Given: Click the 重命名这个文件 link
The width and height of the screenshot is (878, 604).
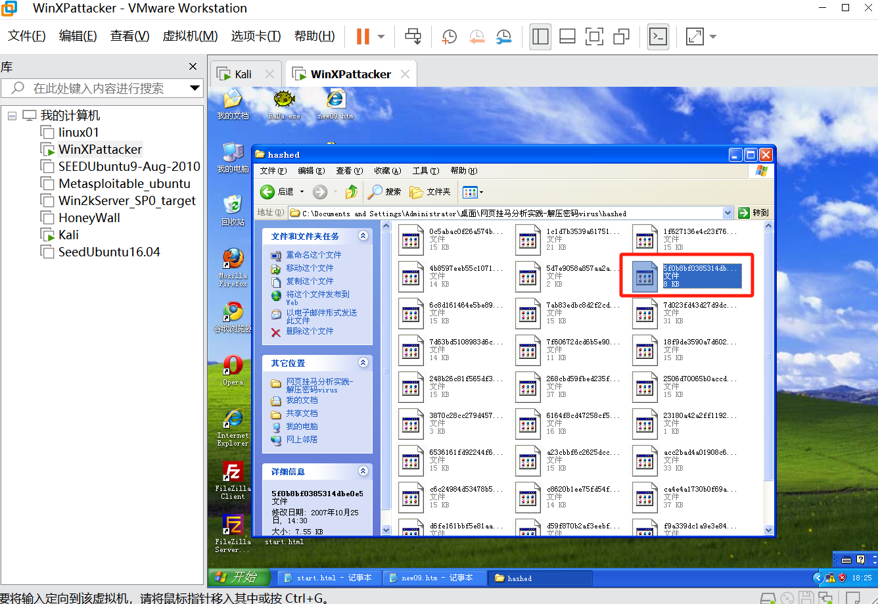Looking at the screenshot, I should (x=313, y=255).
